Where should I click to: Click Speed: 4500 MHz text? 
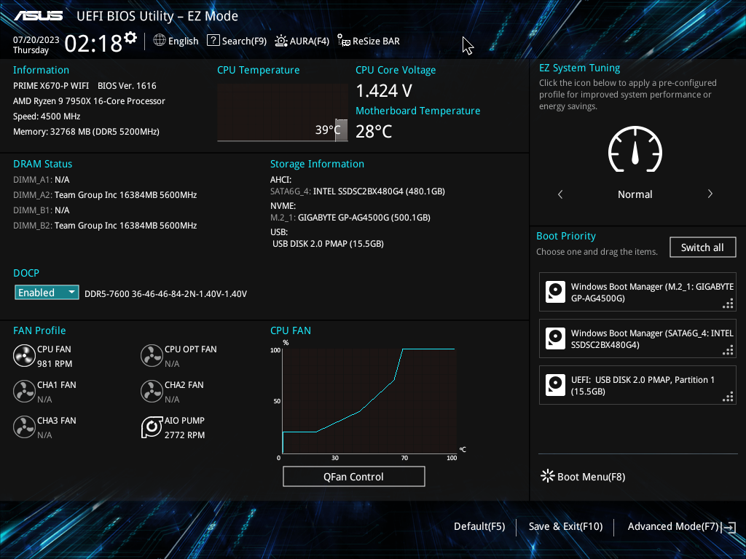47,116
